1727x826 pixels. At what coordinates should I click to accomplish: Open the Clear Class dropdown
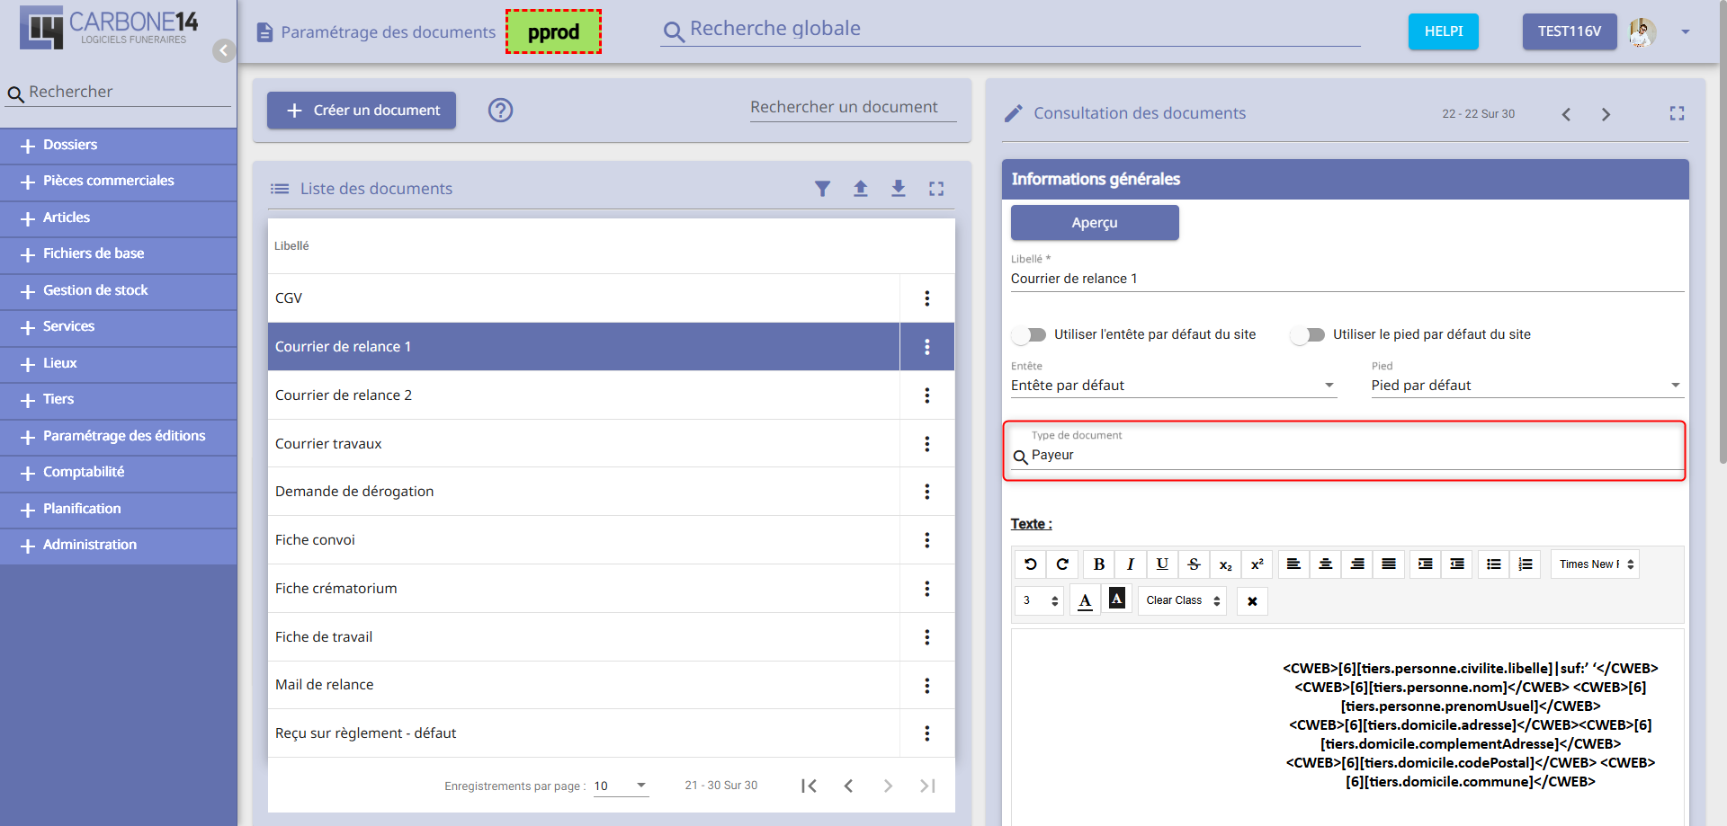pyautogui.click(x=1182, y=600)
